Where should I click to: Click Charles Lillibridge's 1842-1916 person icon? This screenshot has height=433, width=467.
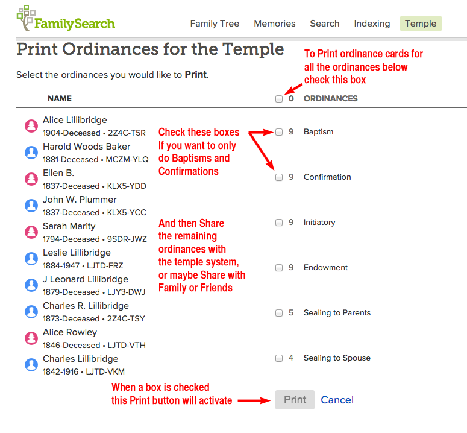(31, 365)
